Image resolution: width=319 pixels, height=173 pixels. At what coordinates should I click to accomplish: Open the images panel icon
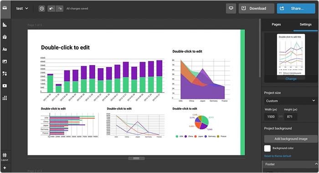coord(5,61)
